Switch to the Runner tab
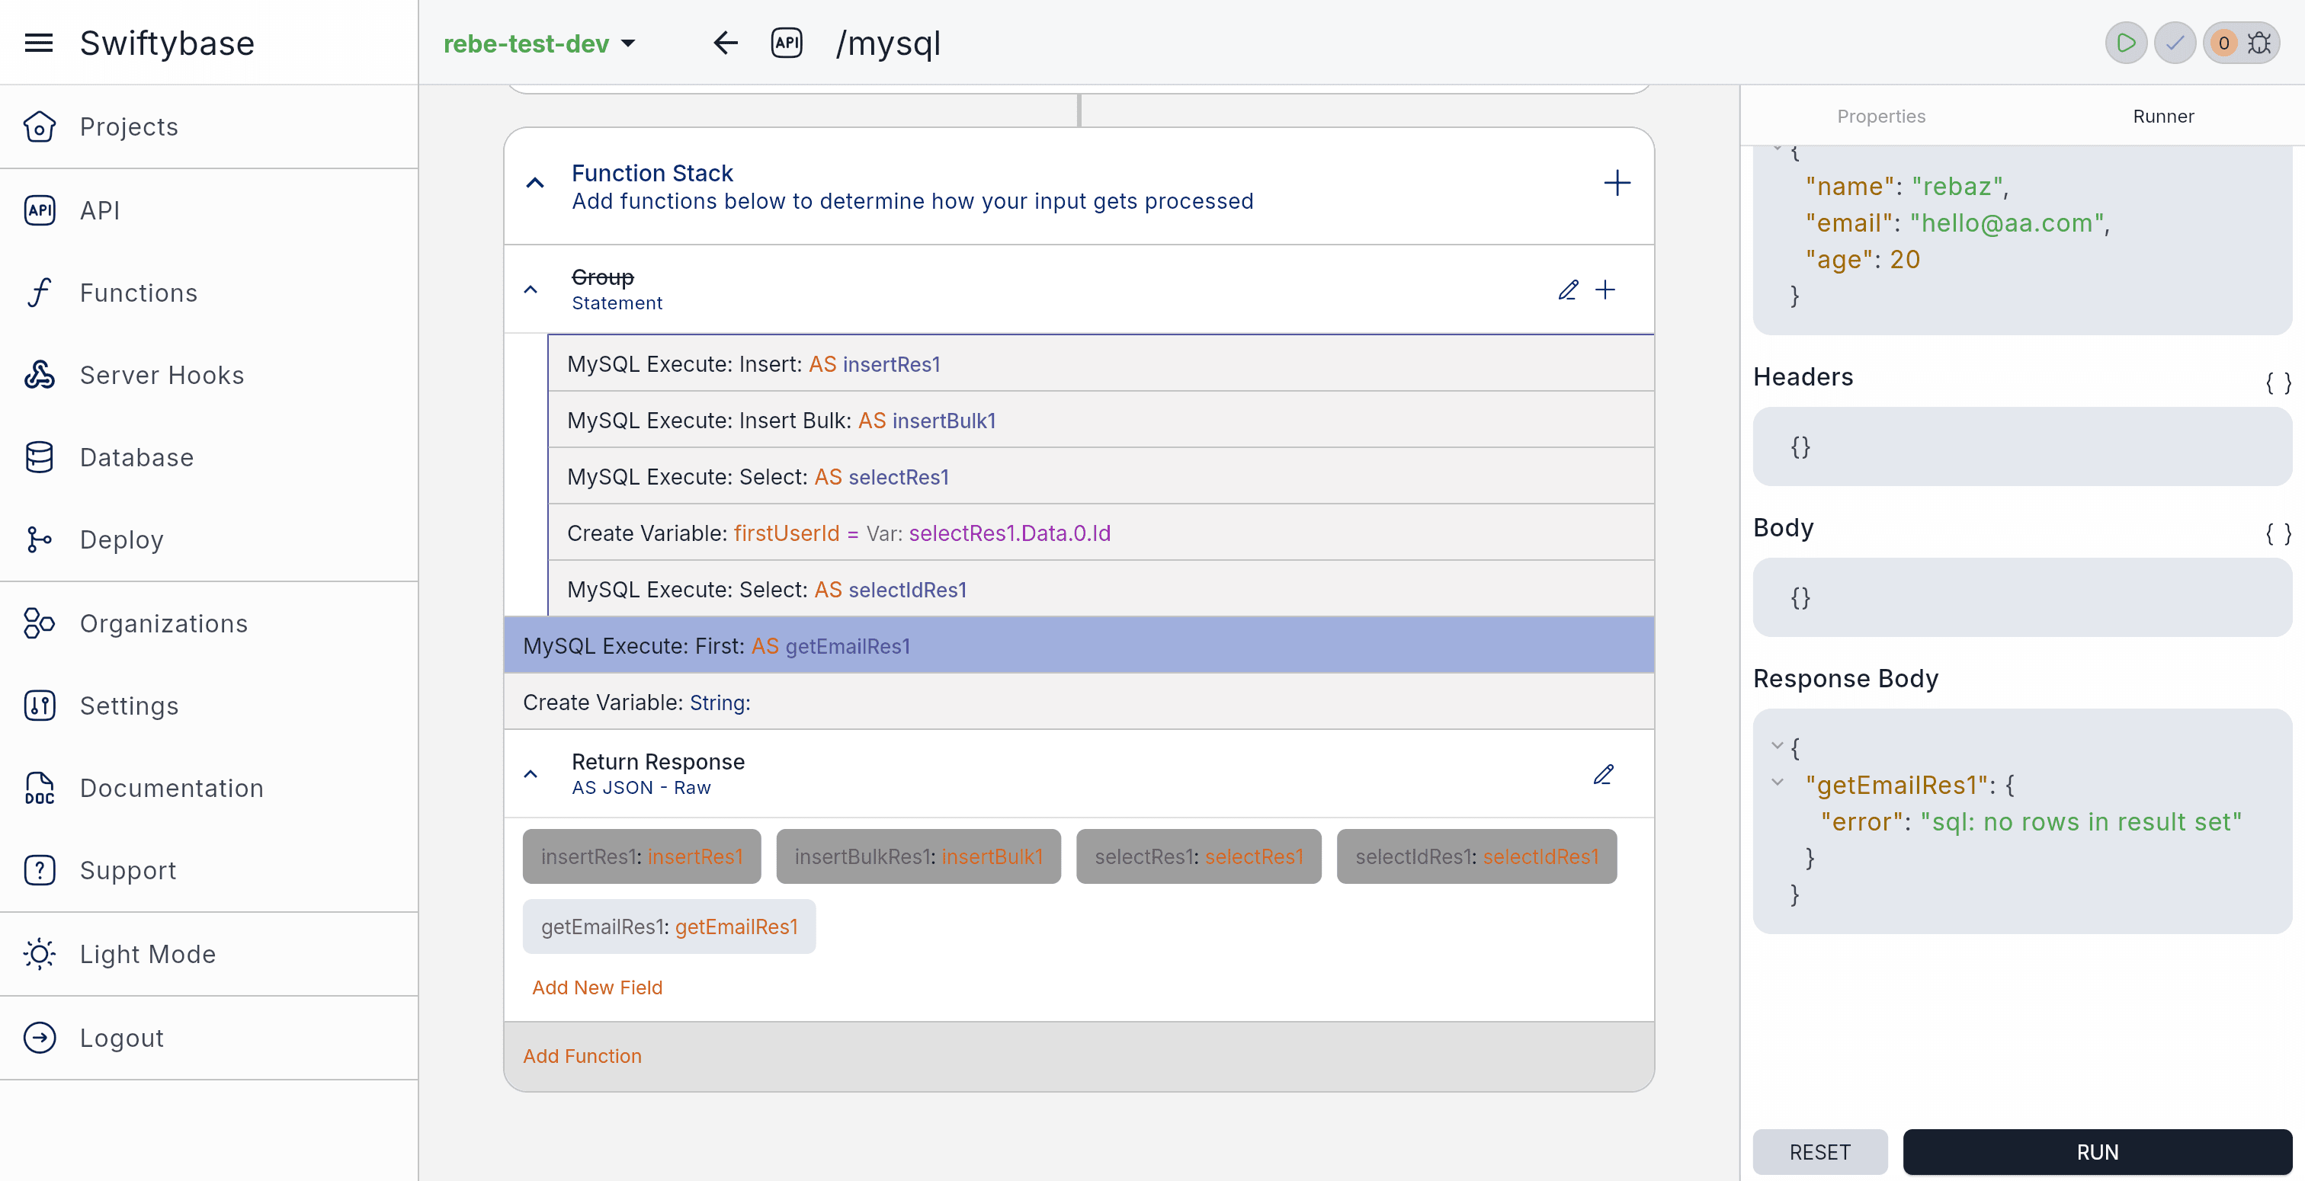This screenshot has height=1181, width=2305. point(2162,117)
